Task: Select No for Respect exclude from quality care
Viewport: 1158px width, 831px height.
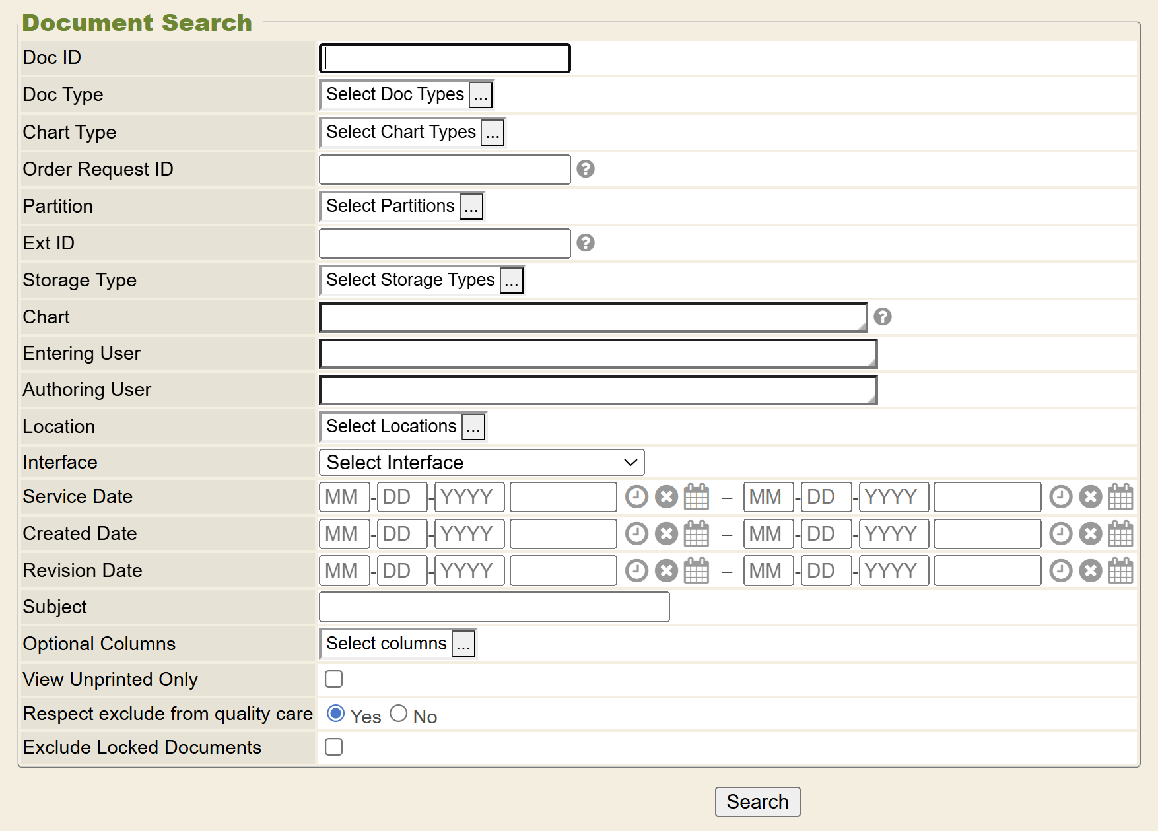Action: point(398,714)
